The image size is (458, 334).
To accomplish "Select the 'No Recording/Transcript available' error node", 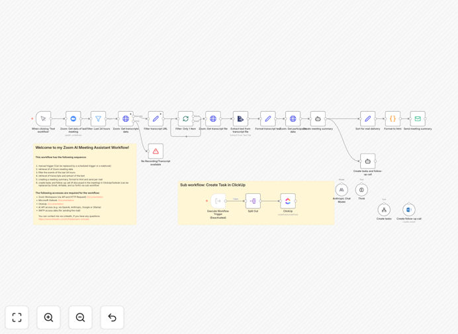I will point(156,151).
